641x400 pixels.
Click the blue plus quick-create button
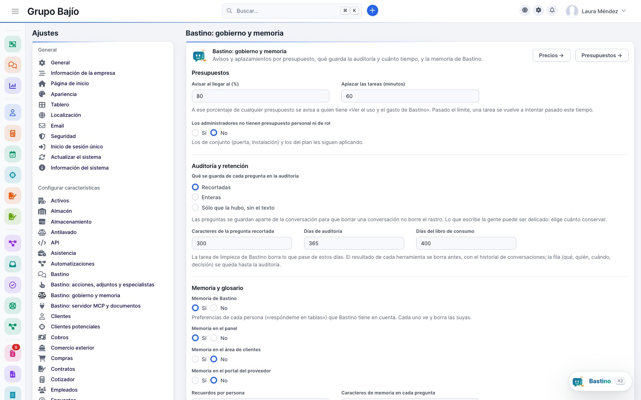372,10
